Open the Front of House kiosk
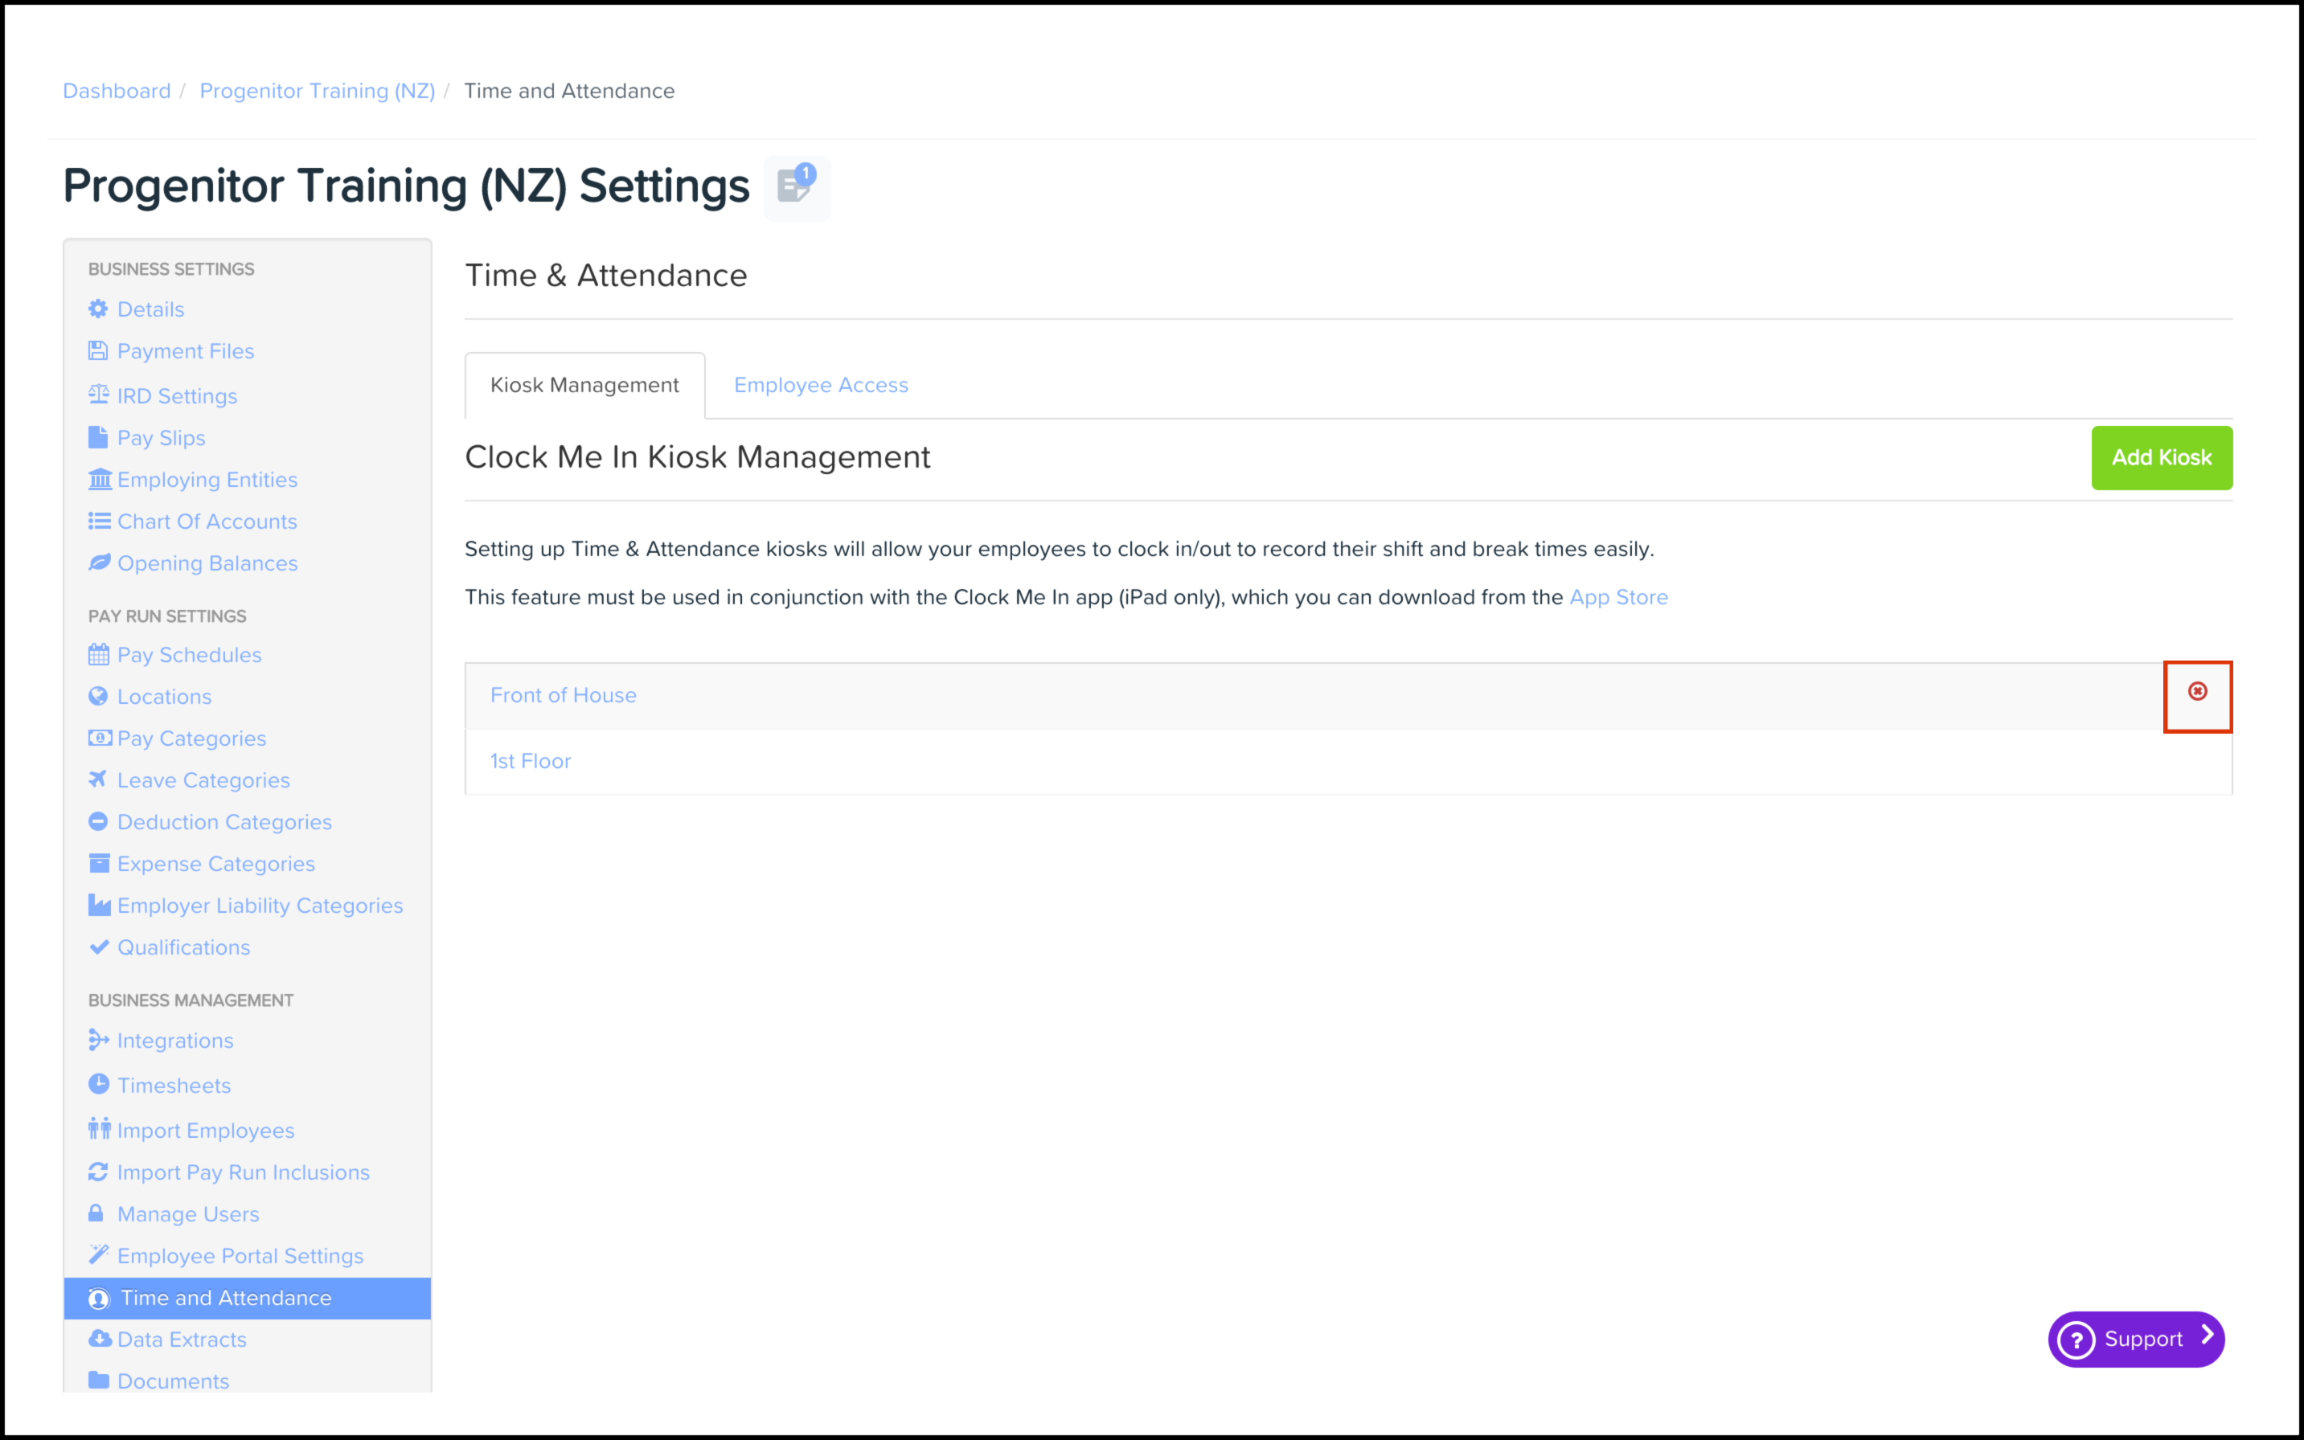 pyautogui.click(x=563, y=696)
